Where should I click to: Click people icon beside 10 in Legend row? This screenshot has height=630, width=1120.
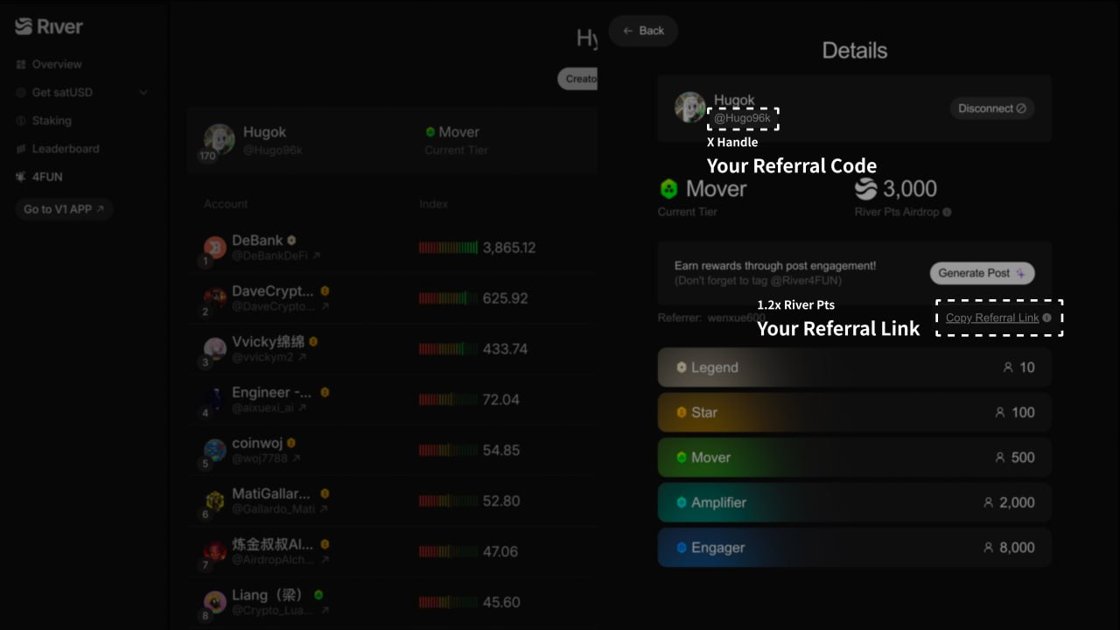[1008, 367]
